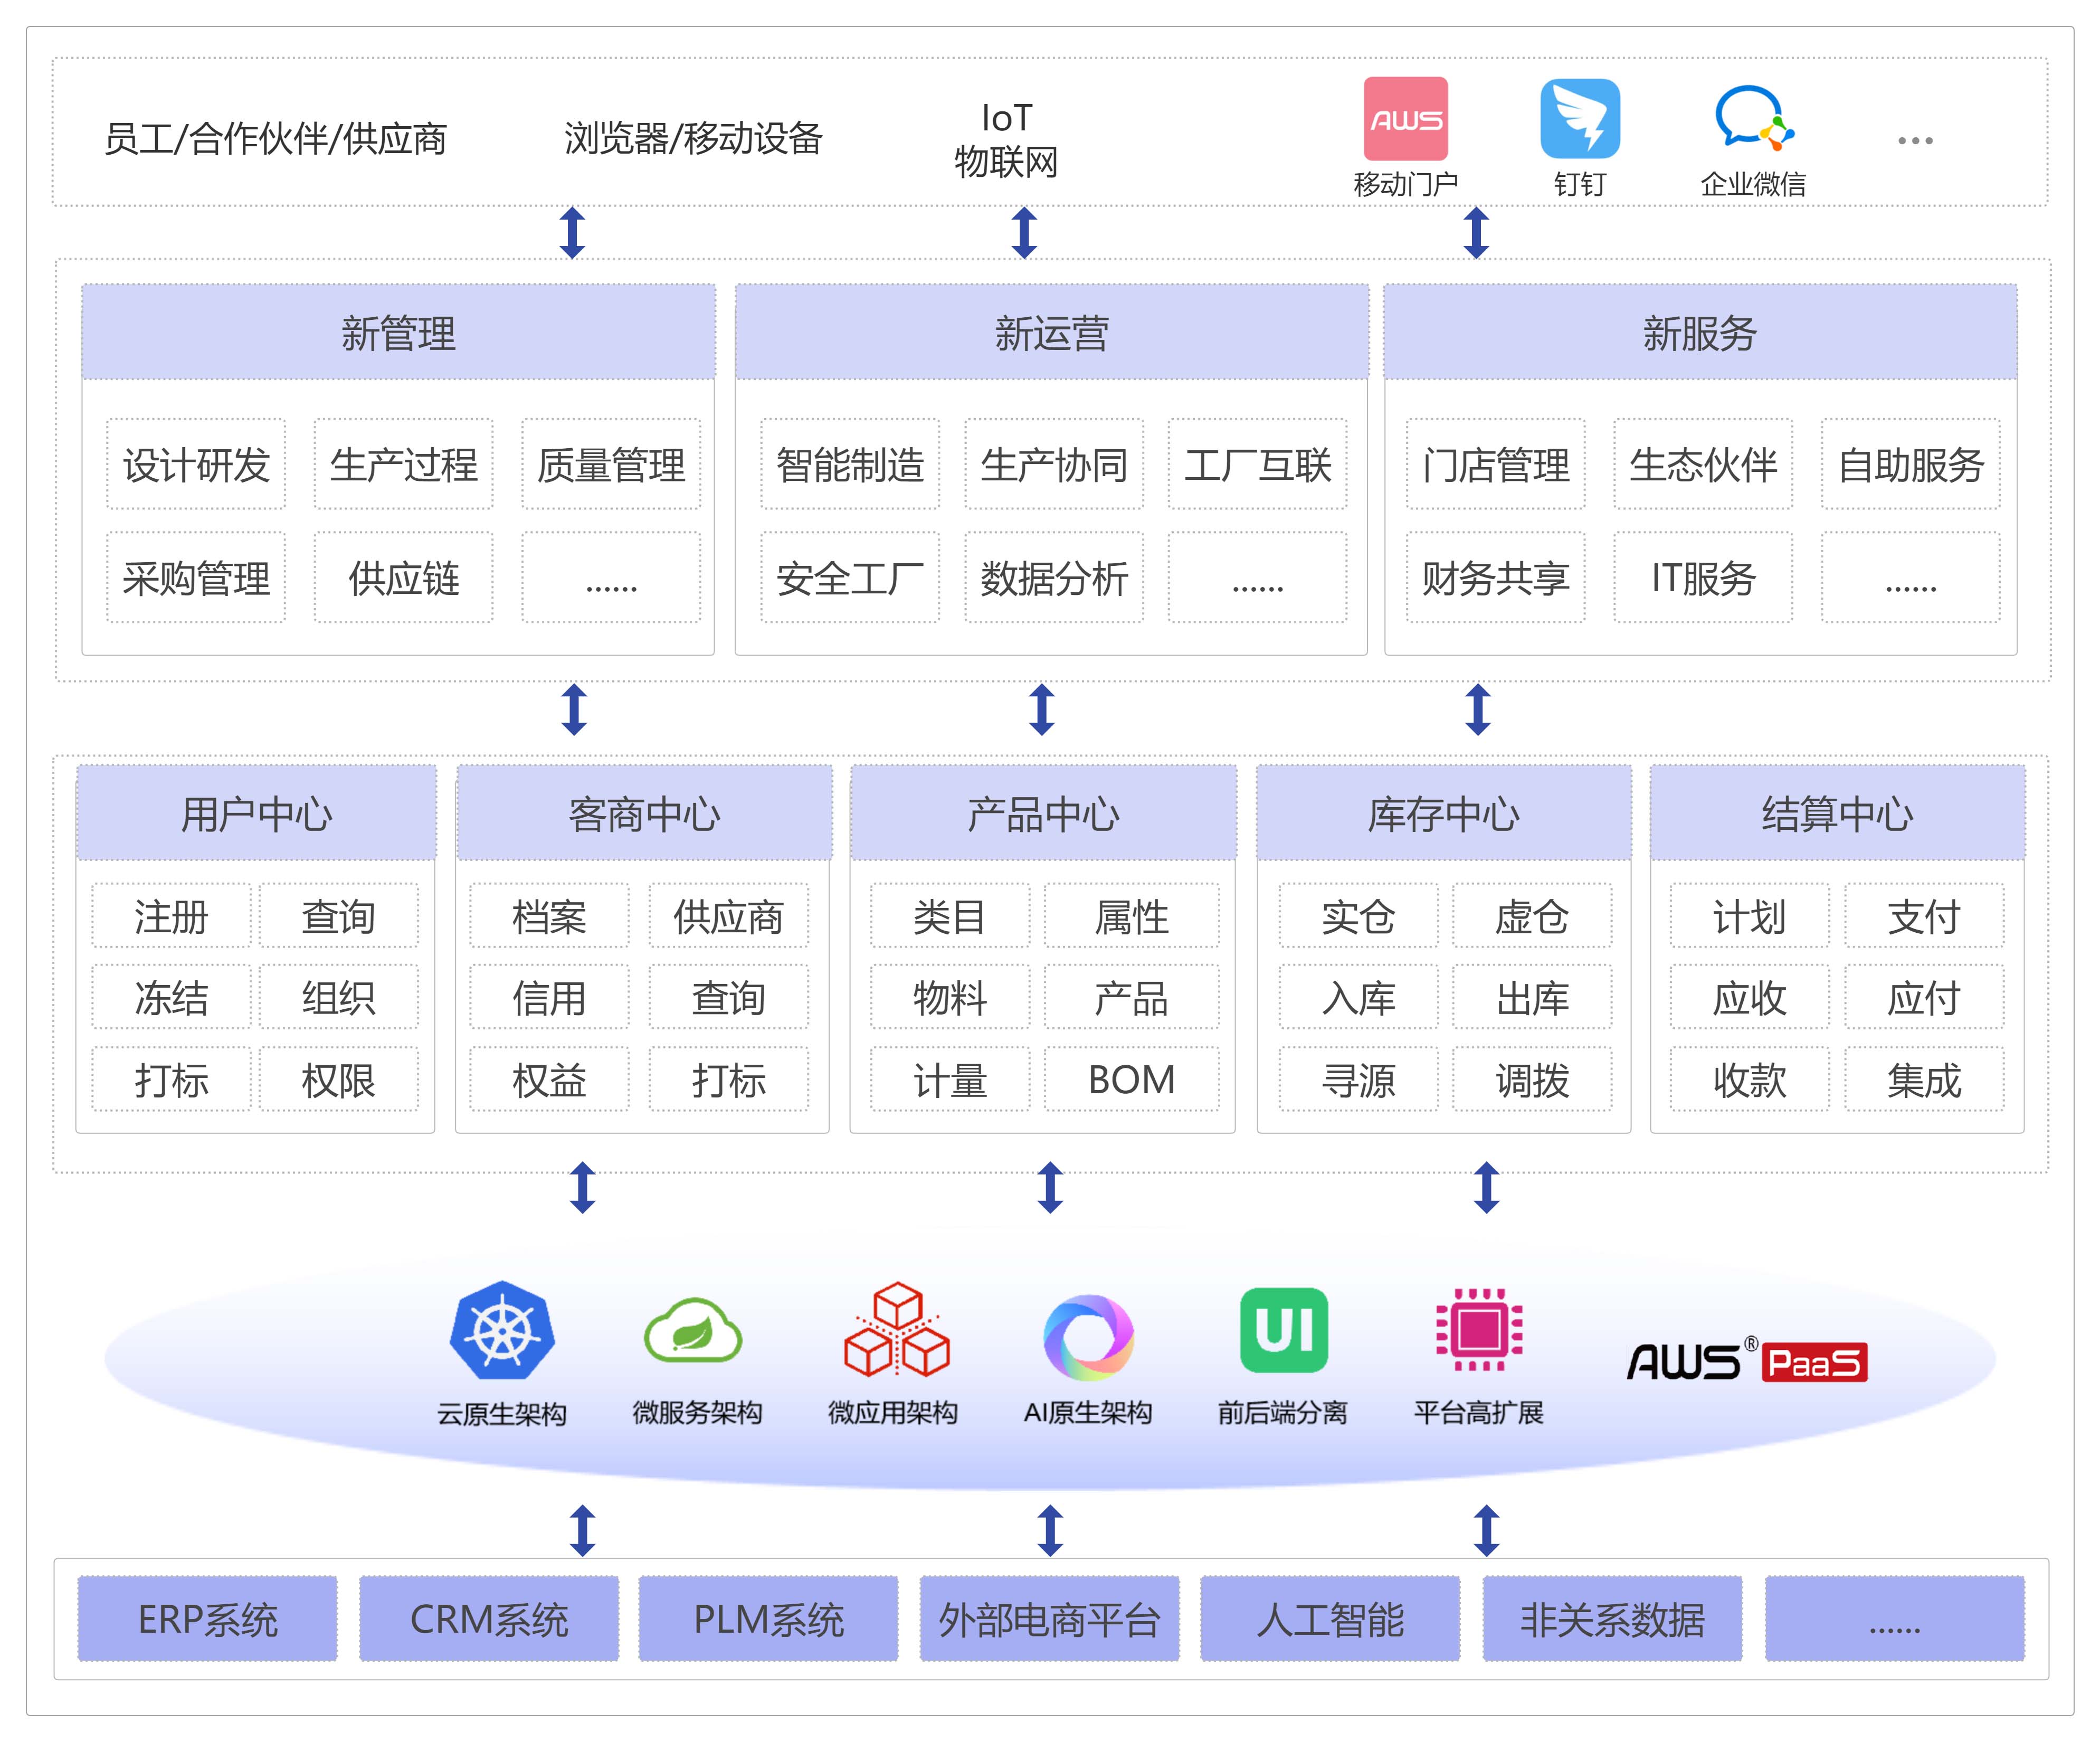Screen dimensions: 2100x1742
Task: Select the 库存中心 header
Action: (1443, 814)
